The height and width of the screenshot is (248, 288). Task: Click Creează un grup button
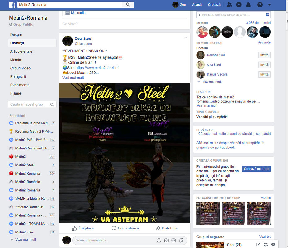(x=256, y=169)
